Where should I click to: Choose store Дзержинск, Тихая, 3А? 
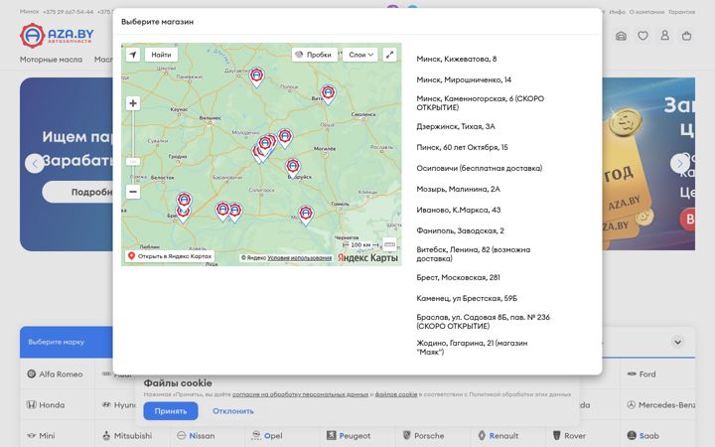tap(456, 126)
